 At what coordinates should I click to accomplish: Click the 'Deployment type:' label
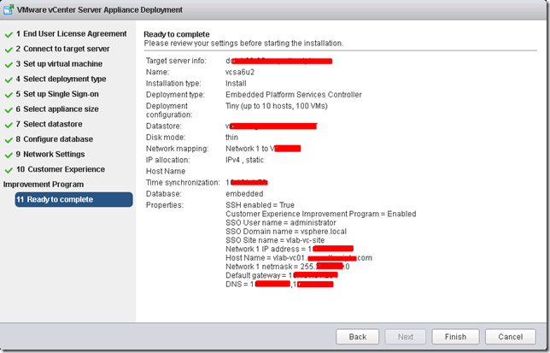(175, 95)
